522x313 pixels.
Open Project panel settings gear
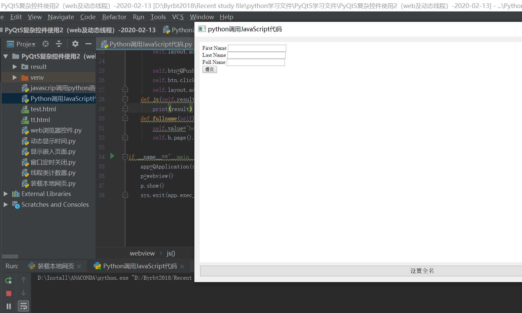click(x=75, y=44)
